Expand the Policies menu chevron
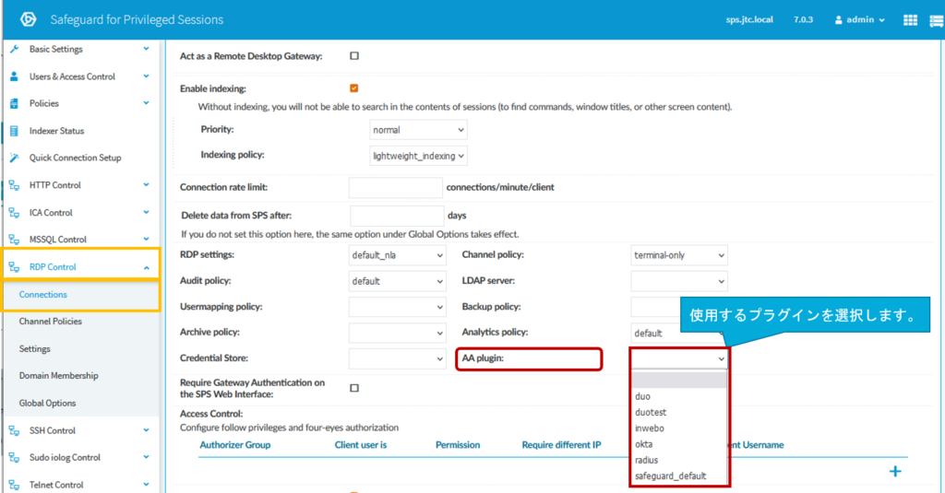This screenshot has width=945, height=493. (x=146, y=103)
